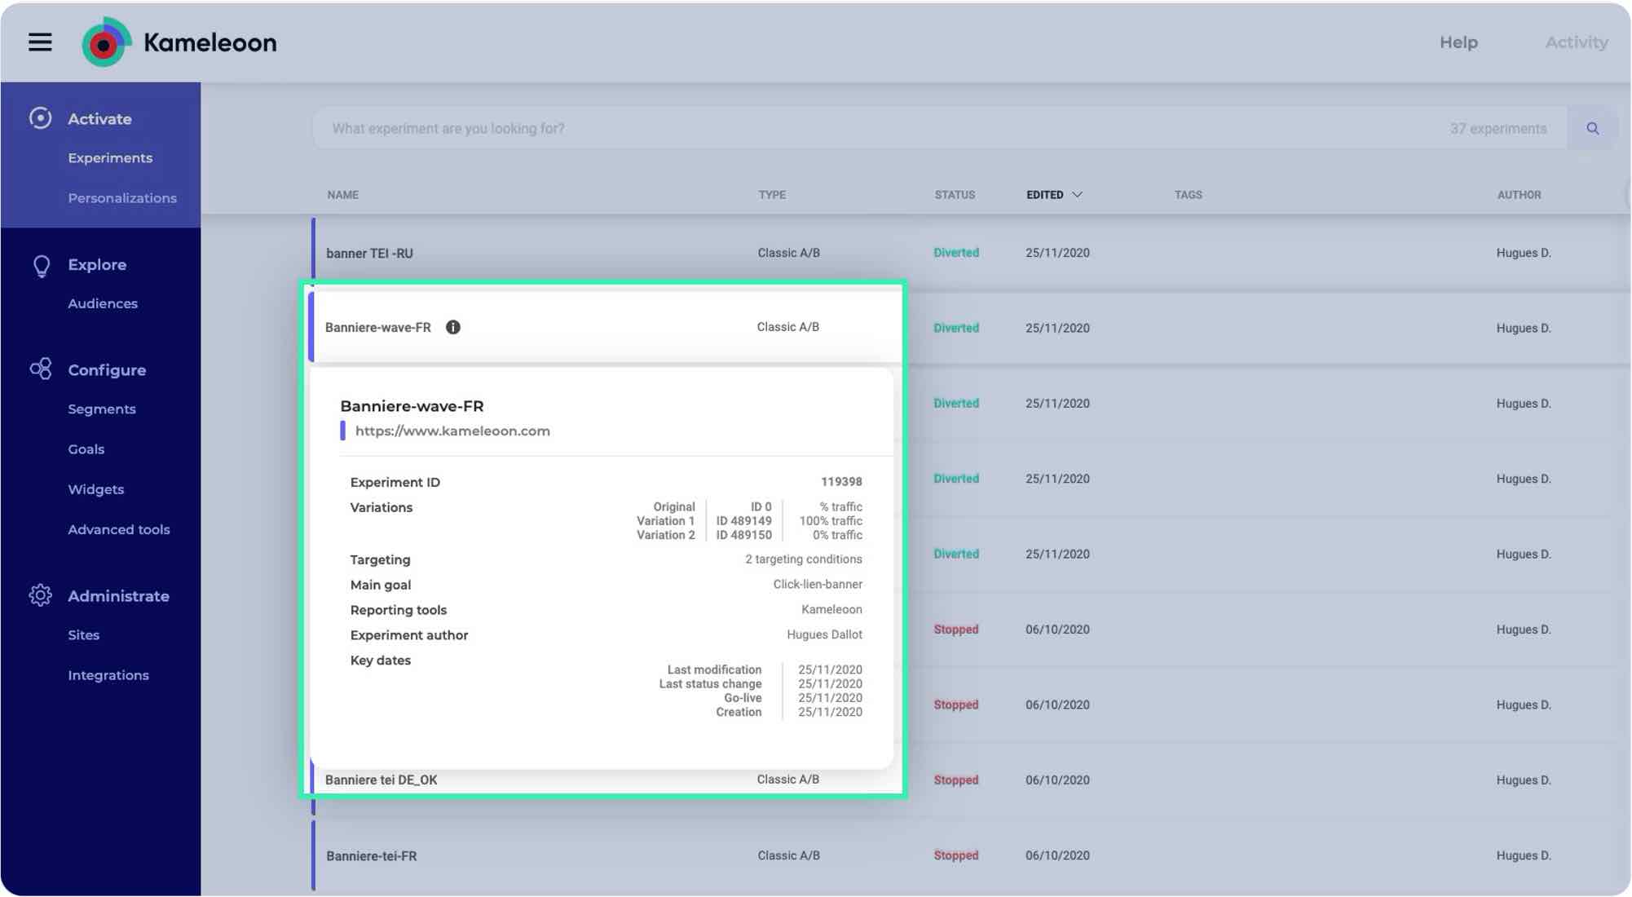Image resolution: width=1632 pixels, height=897 pixels.
Task: Expand the Audiences menu item
Action: 102,304
